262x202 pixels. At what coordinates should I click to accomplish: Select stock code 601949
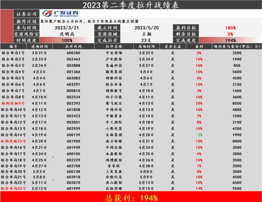[73, 147]
